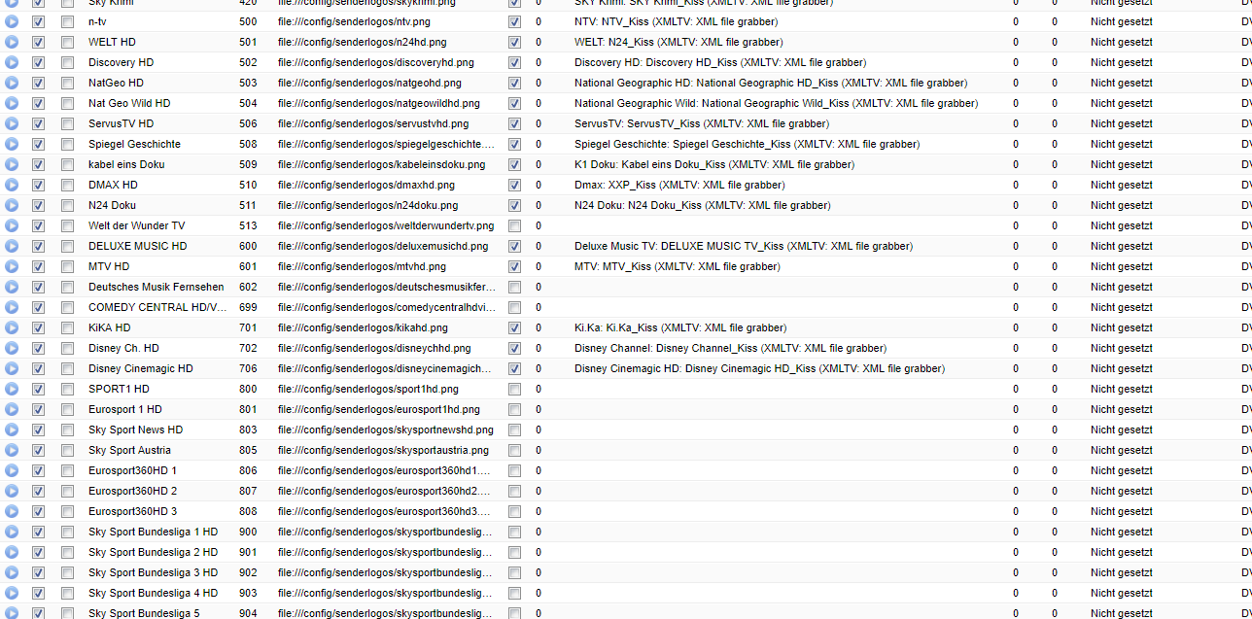This screenshot has height=619, width=1252.
Task: Select the skysportaustria.png icon path
Action: coord(383,450)
